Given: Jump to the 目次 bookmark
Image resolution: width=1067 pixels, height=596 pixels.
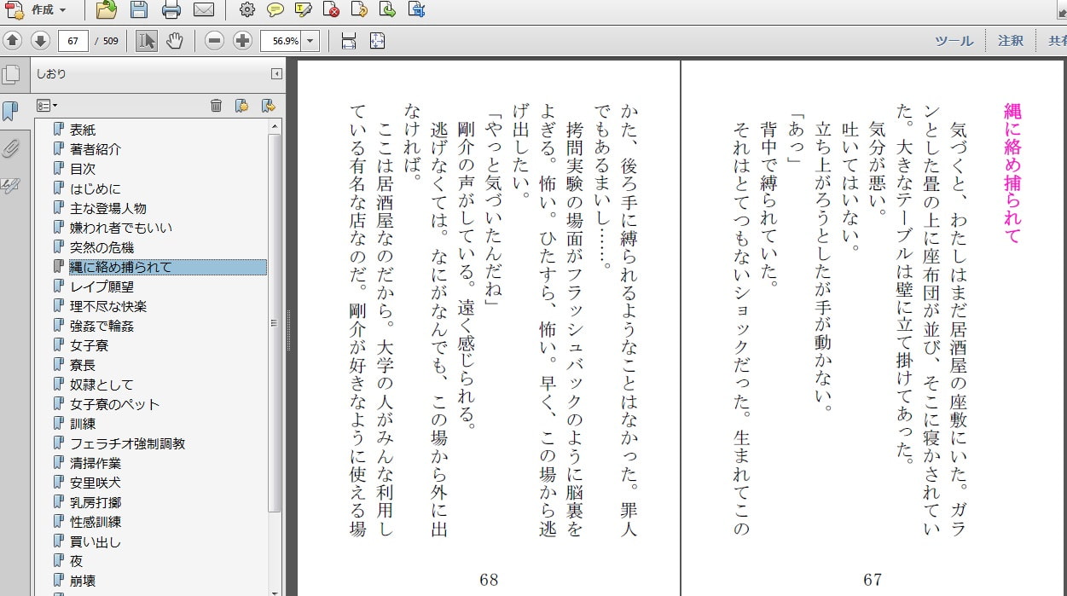Looking at the screenshot, I should pos(83,169).
